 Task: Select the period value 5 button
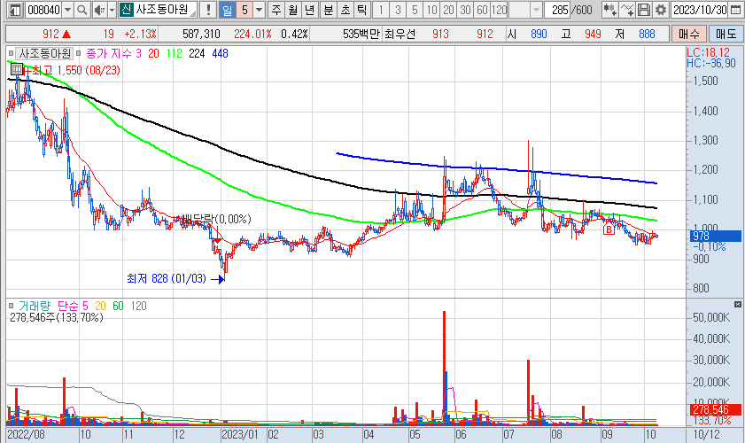click(x=244, y=10)
